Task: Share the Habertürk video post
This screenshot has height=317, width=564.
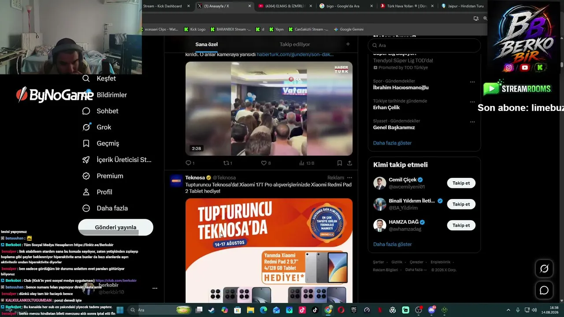Action: [x=349, y=163]
